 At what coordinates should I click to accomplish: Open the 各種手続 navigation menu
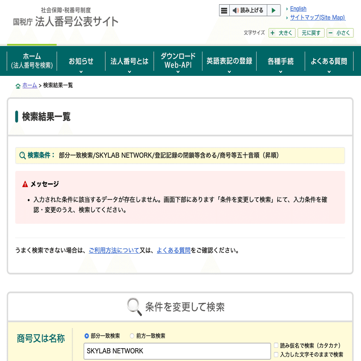pos(280,61)
